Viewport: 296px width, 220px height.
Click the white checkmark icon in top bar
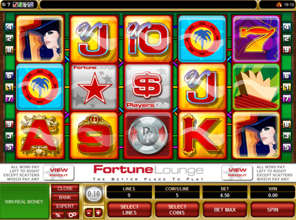pyautogui.click(x=26, y=4)
